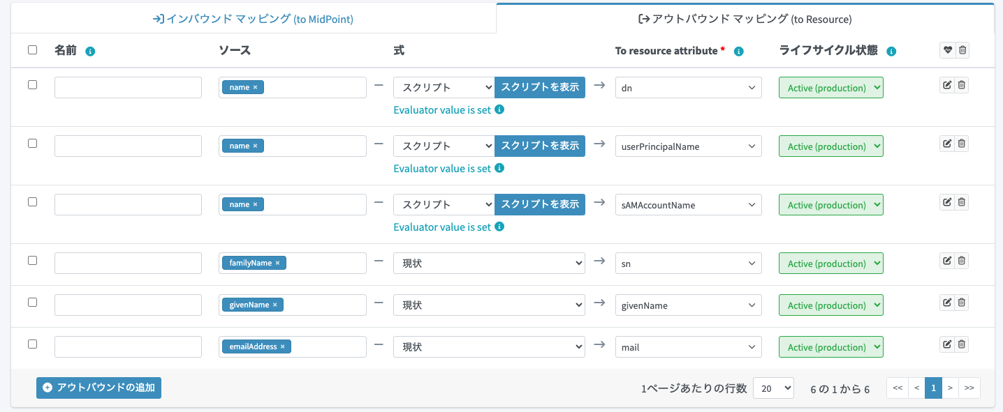This screenshot has height=412, width=1003.
Task: Select page 1 in pagination
Action: click(933, 388)
